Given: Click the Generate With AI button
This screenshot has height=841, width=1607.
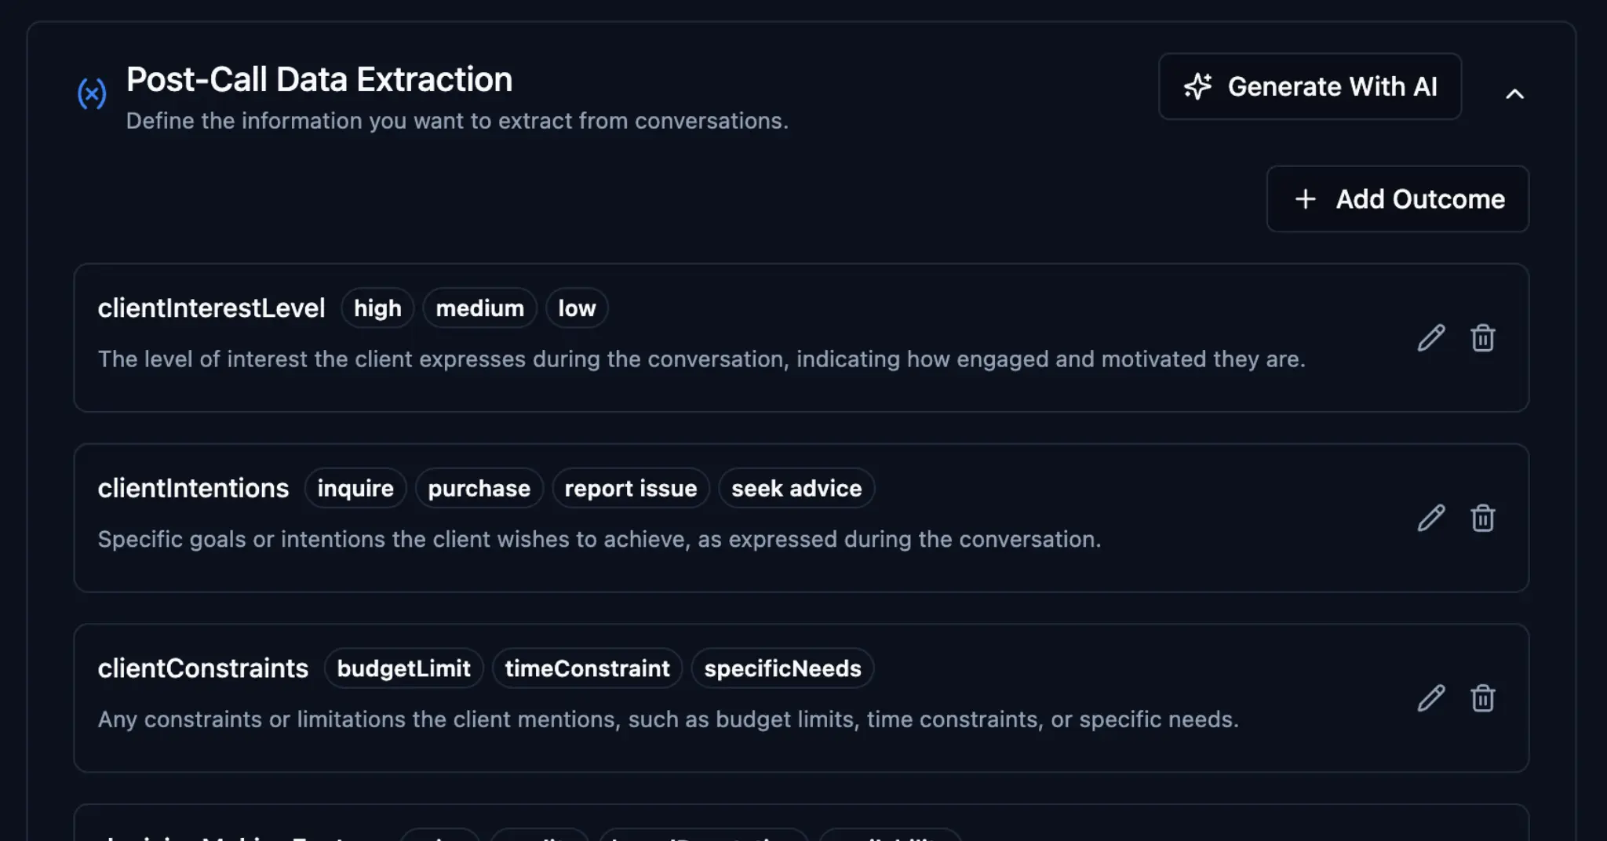Looking at the screenshot, I should click(x=1310, y=86).
